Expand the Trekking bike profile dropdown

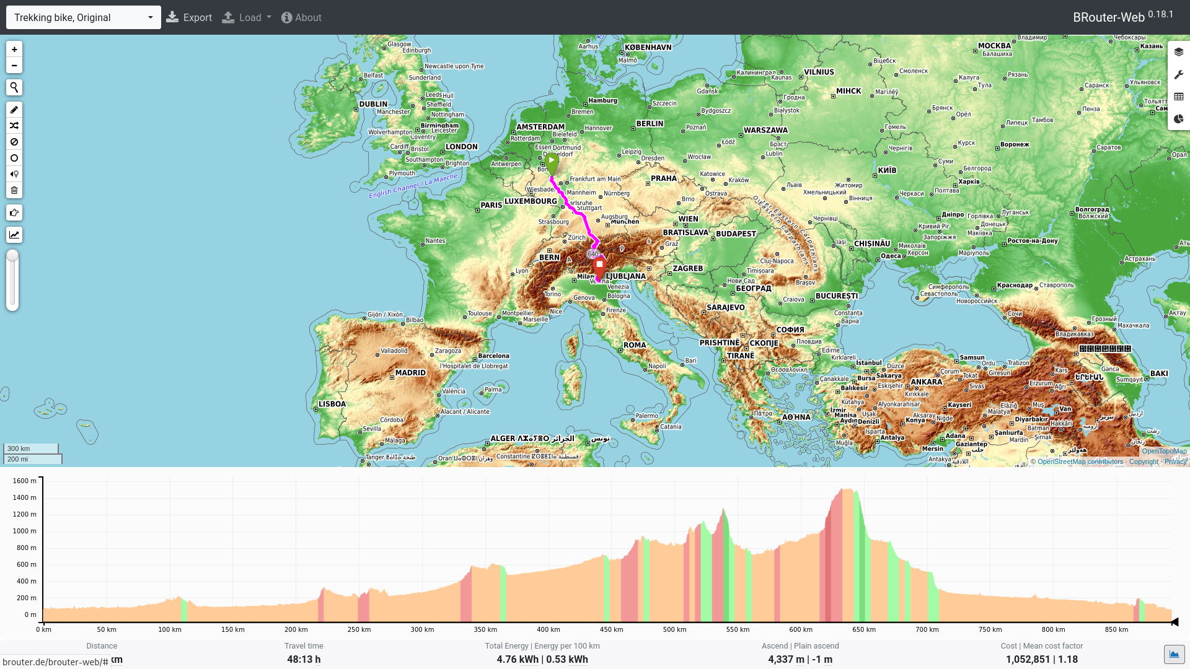[83, 17]
